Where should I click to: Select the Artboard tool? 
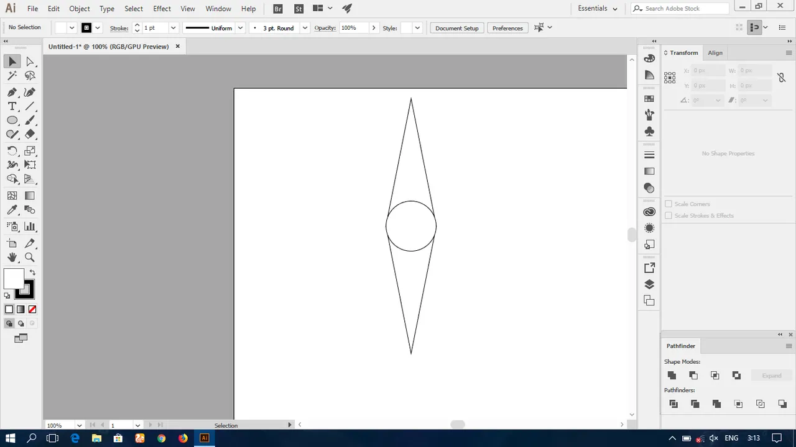pos(12,243)
